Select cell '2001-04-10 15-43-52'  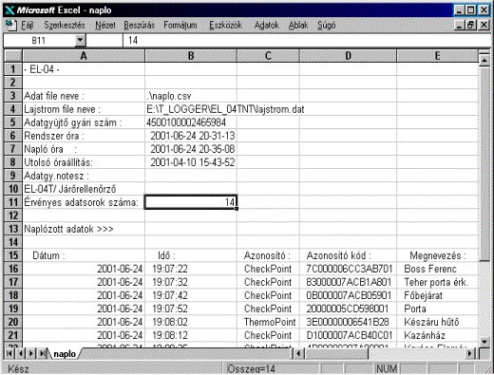click(x=191, y=162)
